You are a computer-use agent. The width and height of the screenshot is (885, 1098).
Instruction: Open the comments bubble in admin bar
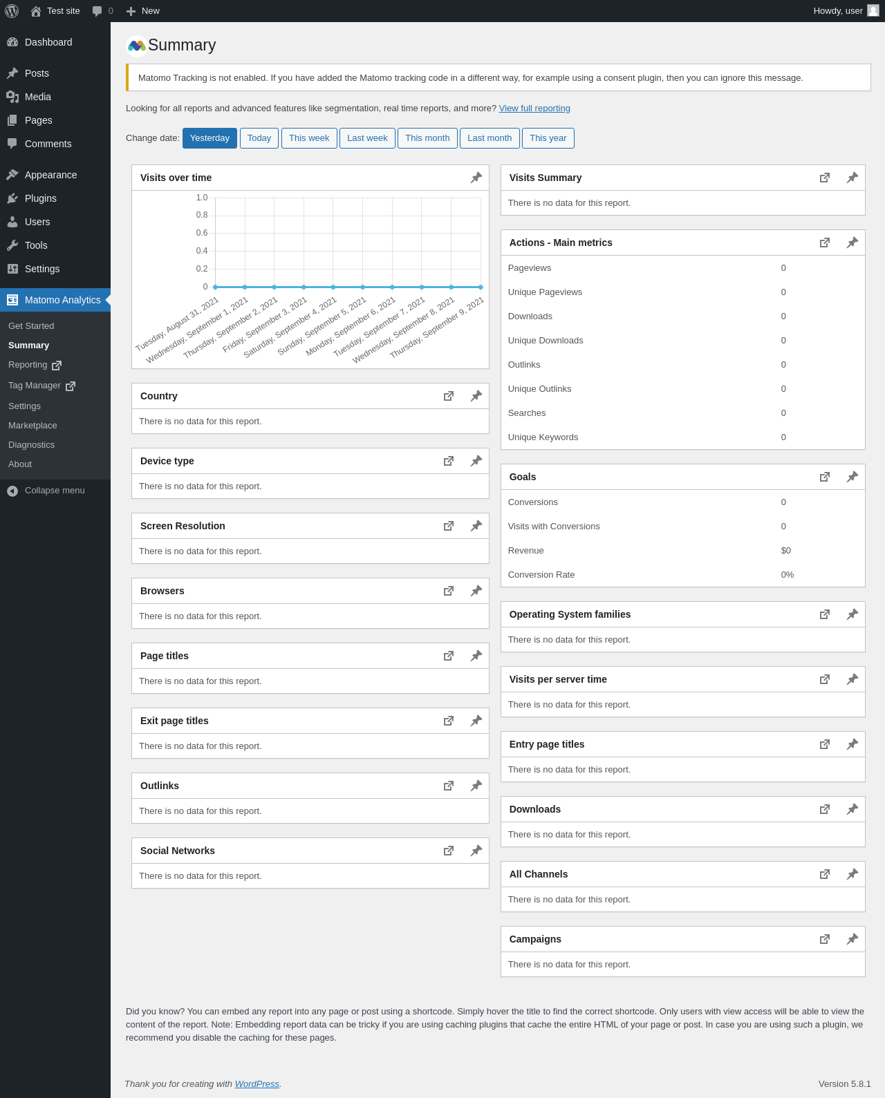click(102, 11)
